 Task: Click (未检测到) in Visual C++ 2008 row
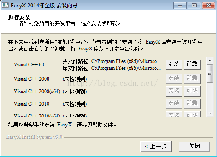(x=75, y=79)
